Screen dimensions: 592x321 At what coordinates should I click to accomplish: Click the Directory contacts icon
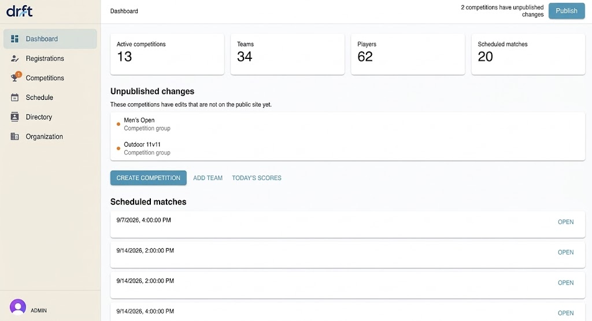14,117
